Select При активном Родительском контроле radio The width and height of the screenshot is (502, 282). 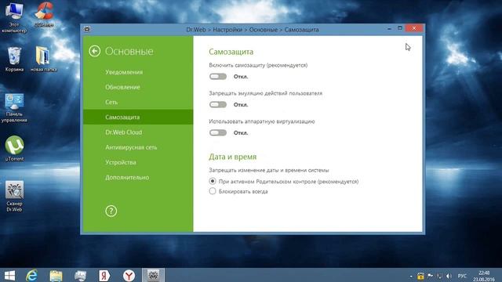[213, 181]
